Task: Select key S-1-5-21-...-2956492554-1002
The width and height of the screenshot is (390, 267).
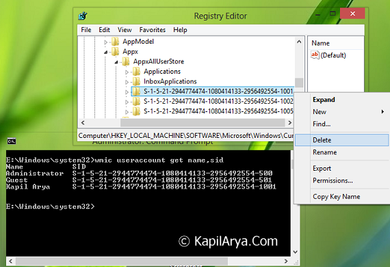Action: point(218,101)
